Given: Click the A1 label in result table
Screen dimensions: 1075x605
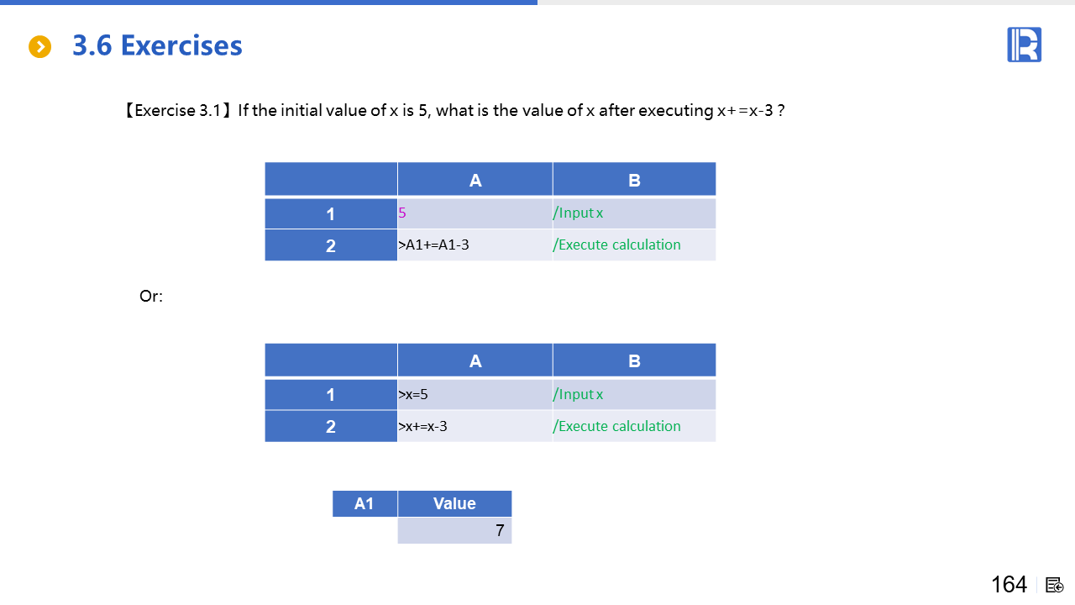Looking at the screenshot, I should (364, 503).
